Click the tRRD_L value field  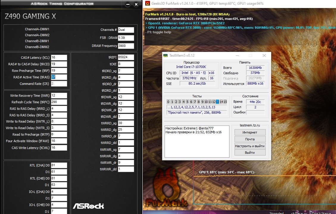point(59,109)
